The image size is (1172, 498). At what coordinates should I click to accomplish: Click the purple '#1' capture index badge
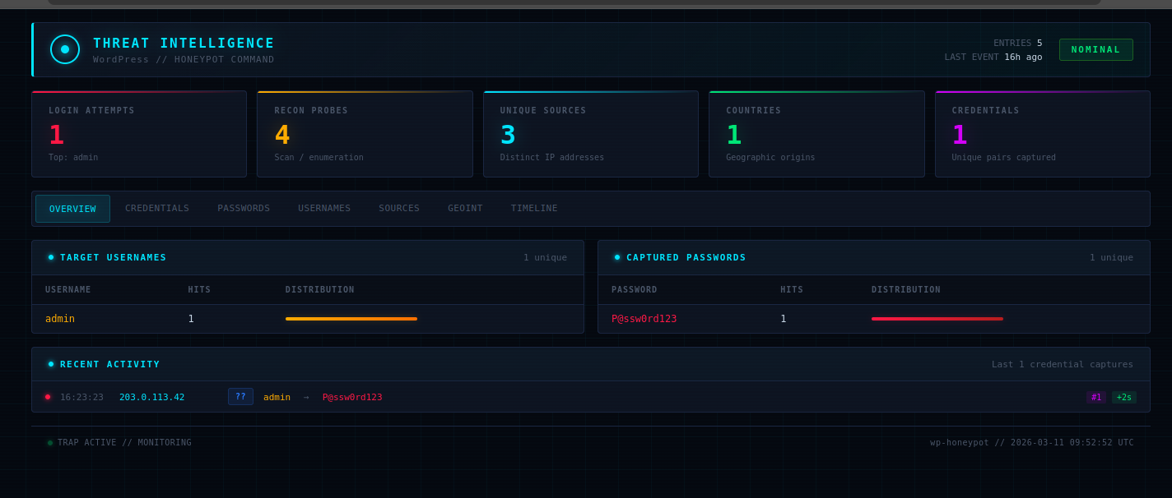pyautogui.click(x=1095, y=396)
